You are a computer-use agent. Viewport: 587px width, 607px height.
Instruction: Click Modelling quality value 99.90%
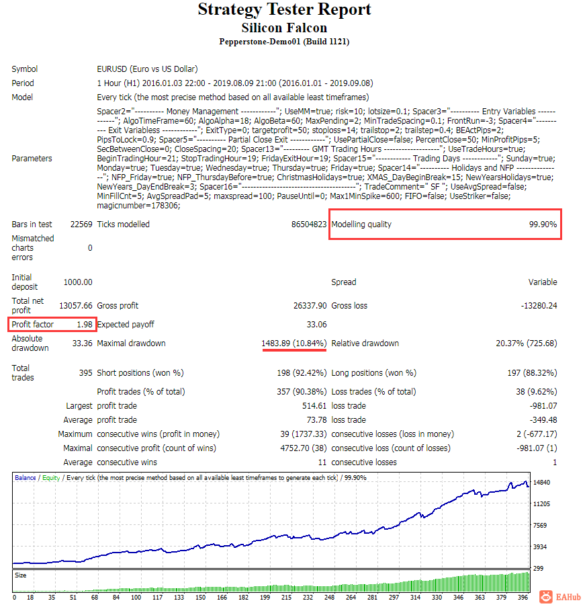pos(543,224)
